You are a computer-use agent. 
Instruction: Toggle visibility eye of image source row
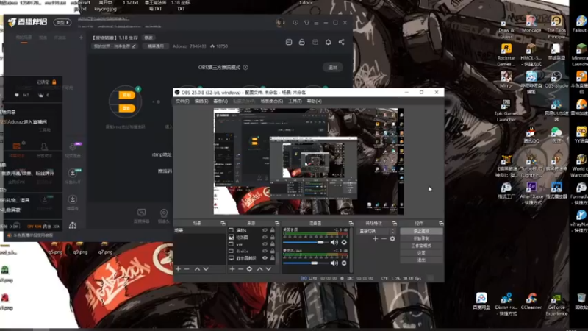pos(265,237)
